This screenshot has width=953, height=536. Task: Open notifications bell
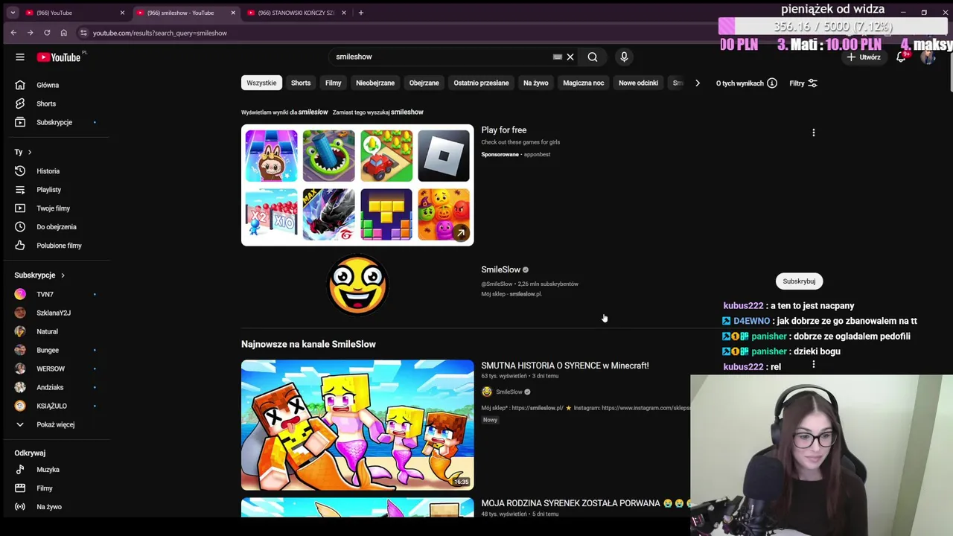pyautogui.click(x=901, y=57)
